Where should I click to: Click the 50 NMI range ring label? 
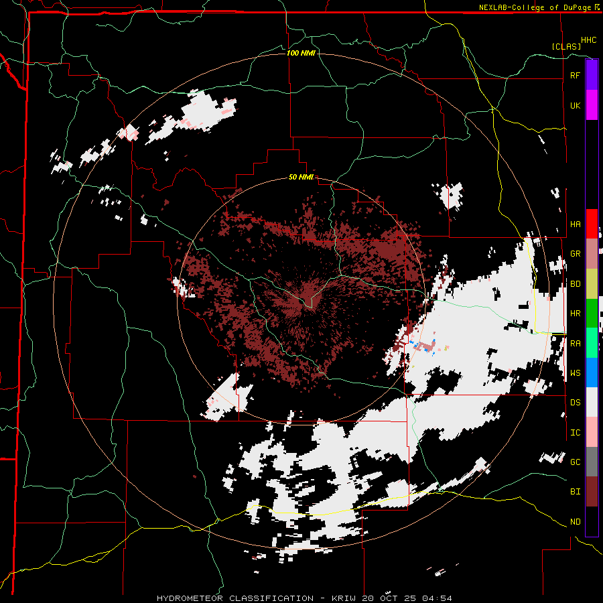coord(301,177)
